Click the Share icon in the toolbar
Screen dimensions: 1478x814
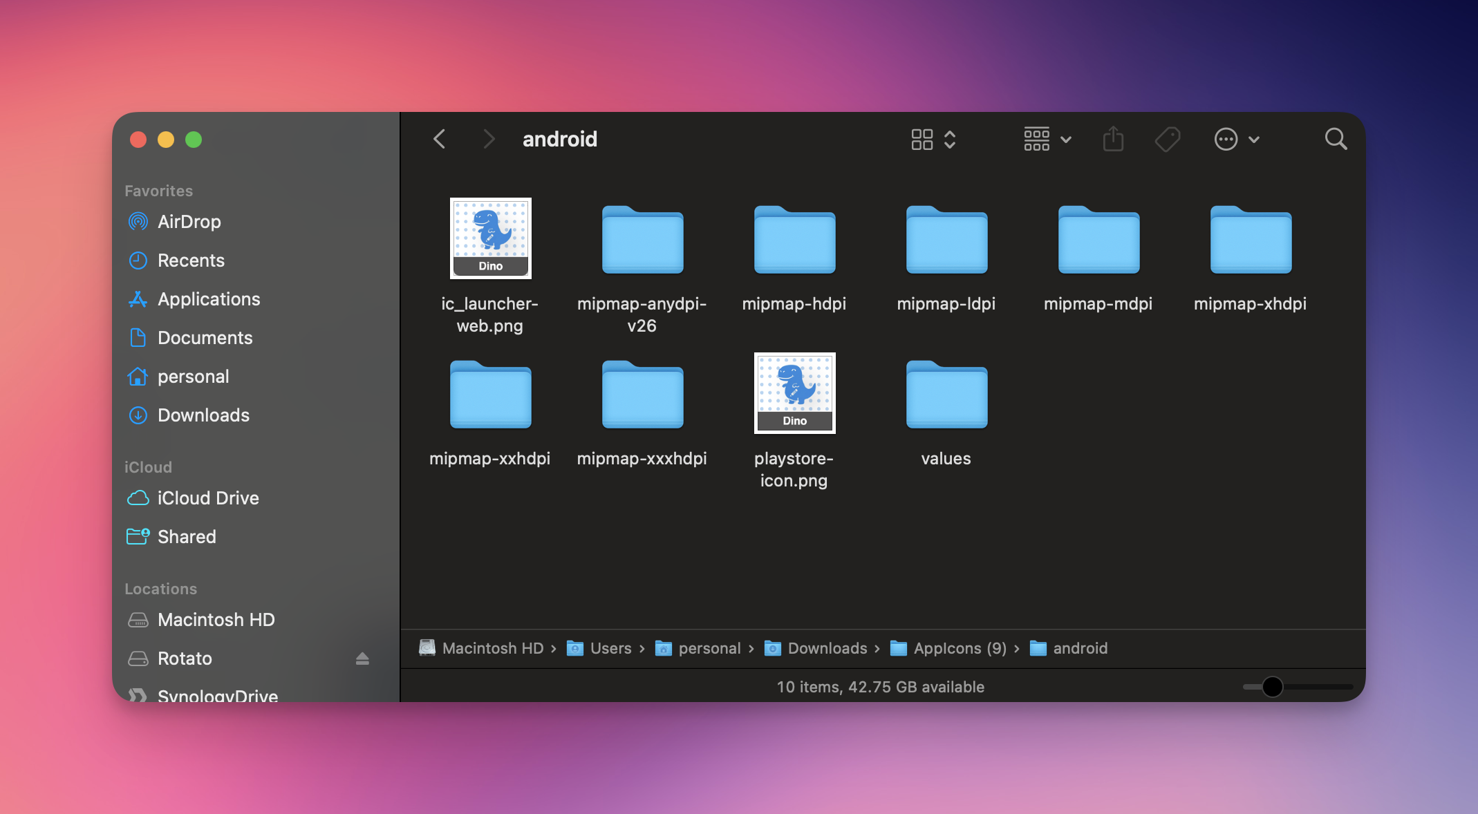(1113, 139)
